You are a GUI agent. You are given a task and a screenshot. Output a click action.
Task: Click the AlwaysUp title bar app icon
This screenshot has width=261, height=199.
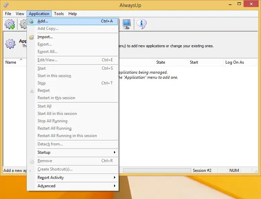pyautogui.click(x=6, y=5)
